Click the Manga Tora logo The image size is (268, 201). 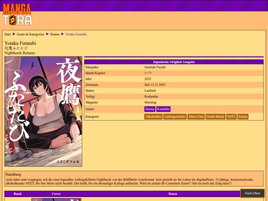click(x=17, y=14)
